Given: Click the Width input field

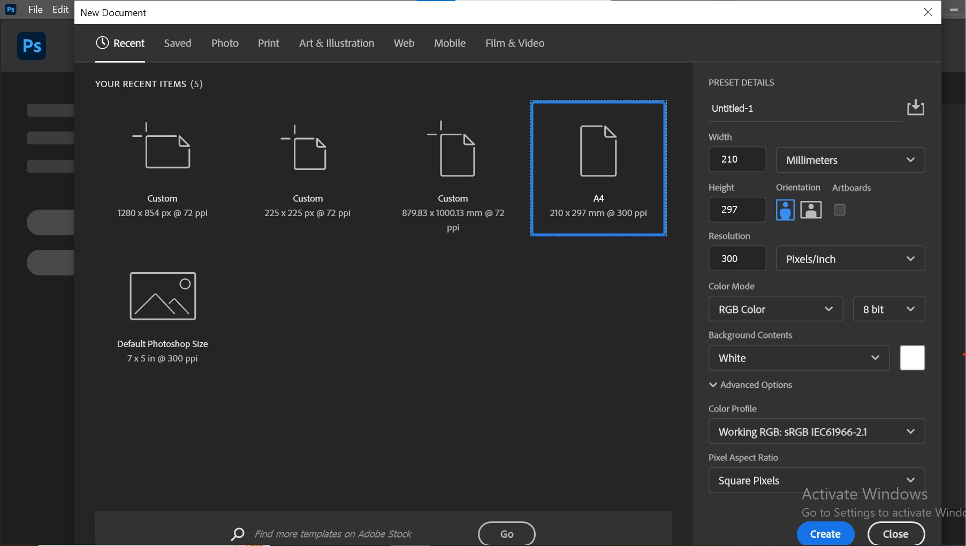Looking at the screenshot, I should coord(737,159).
